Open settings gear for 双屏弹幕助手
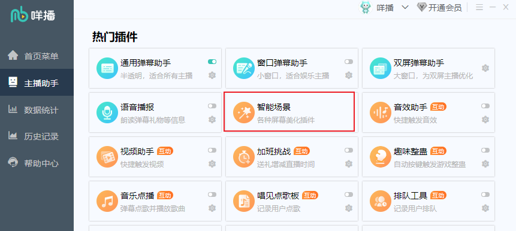This screenshot has width=516, height=231. coord(485,68)
